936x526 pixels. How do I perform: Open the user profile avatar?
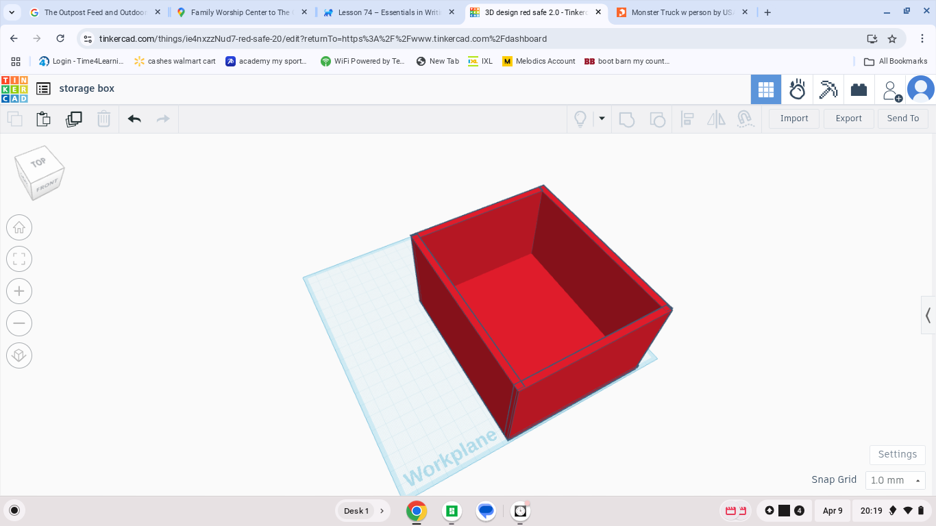(920, 89)
